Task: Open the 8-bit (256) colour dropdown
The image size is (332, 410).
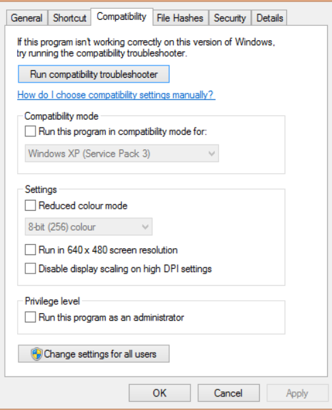Action: coord(89,226)
